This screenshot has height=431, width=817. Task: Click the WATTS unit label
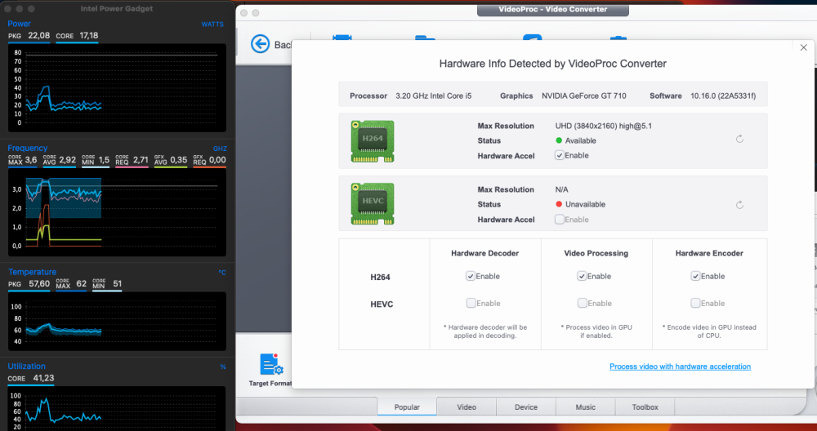click(212, 24)
